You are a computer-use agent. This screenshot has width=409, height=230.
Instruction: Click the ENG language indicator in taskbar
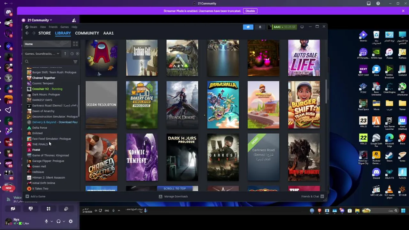tap(107, 211)
